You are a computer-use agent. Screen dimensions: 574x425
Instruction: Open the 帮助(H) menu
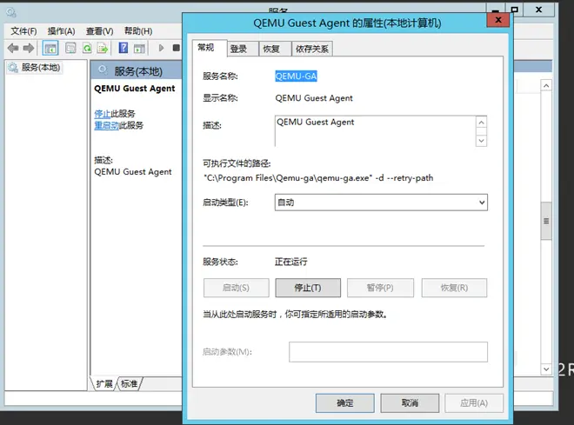(x=138, y=31)
